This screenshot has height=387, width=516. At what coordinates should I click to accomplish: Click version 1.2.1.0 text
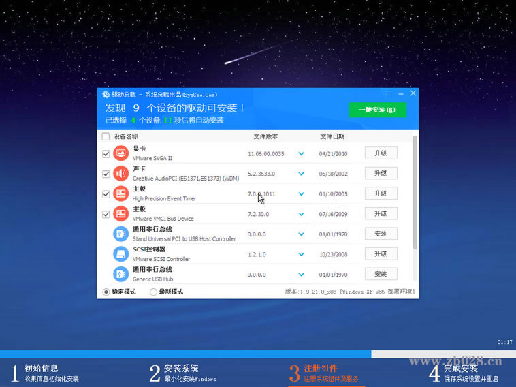(x=257, y=254)
